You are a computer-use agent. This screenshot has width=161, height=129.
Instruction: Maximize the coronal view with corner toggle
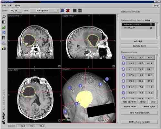59,66
